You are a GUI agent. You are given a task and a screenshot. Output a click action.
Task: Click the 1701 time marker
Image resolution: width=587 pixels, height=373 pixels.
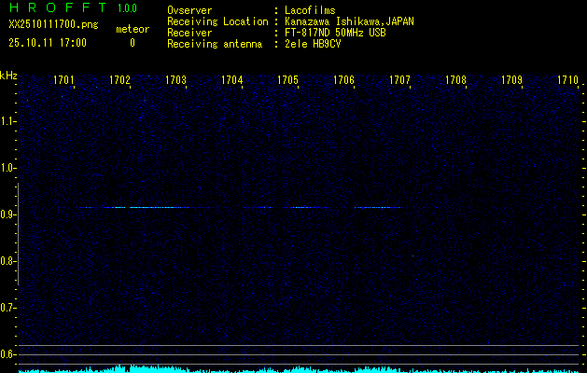click(64, 81)
